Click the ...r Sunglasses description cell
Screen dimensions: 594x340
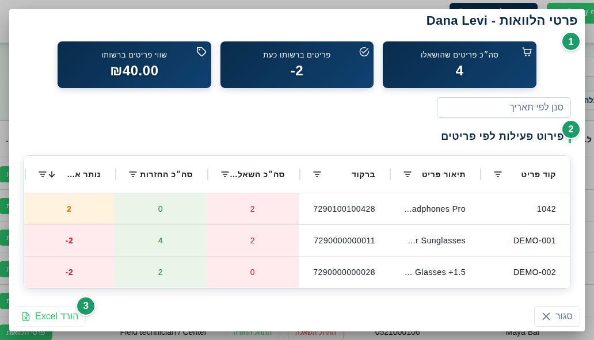436,240
